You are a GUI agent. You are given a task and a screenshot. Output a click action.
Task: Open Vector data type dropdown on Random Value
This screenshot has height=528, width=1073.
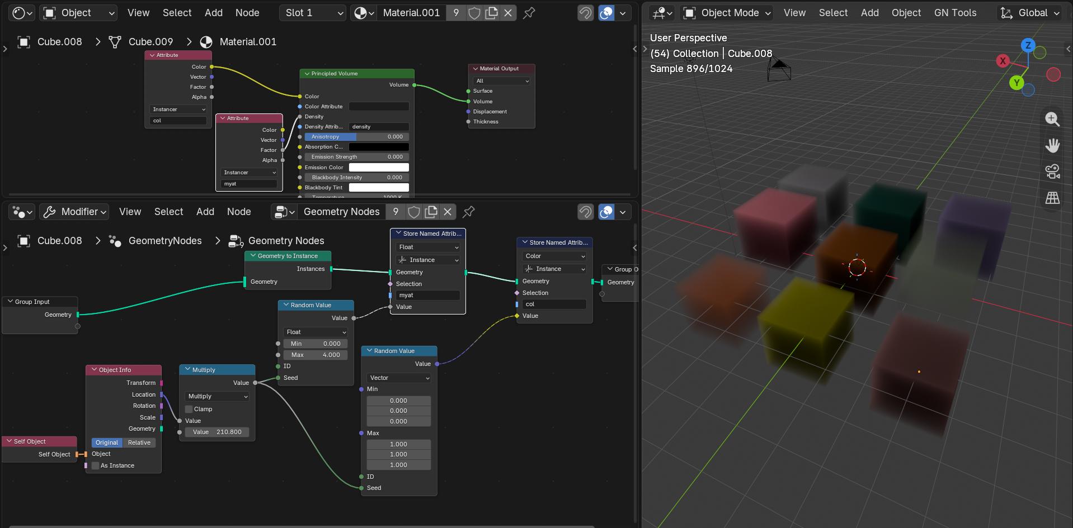click(399, 378)
